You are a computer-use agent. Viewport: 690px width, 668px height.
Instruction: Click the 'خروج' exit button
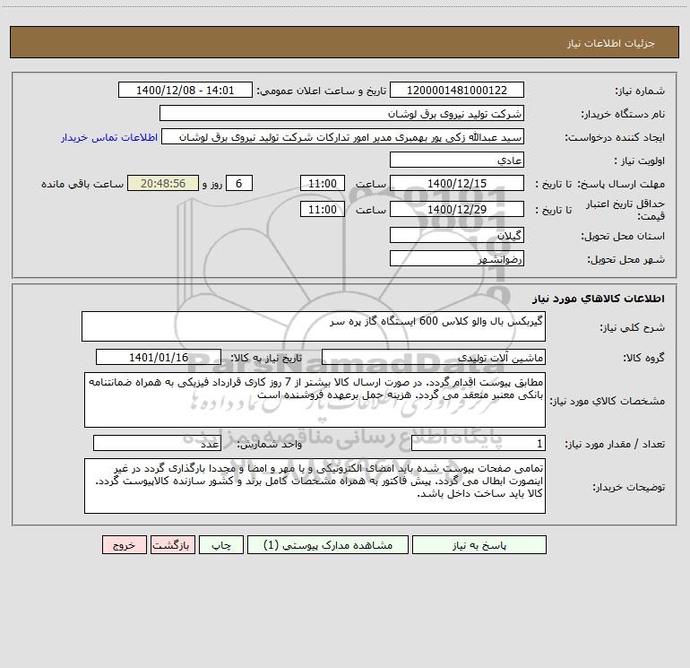[x=124, y=545]
